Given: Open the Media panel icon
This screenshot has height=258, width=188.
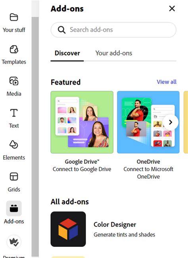Looking at the screenshot, I should click(14, 81).
